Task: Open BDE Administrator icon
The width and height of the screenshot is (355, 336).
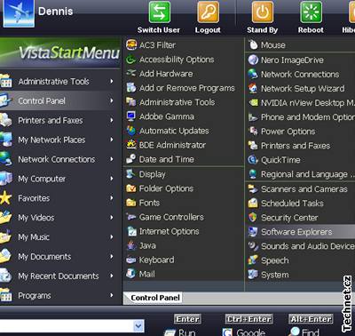Action: click(131, 145)
